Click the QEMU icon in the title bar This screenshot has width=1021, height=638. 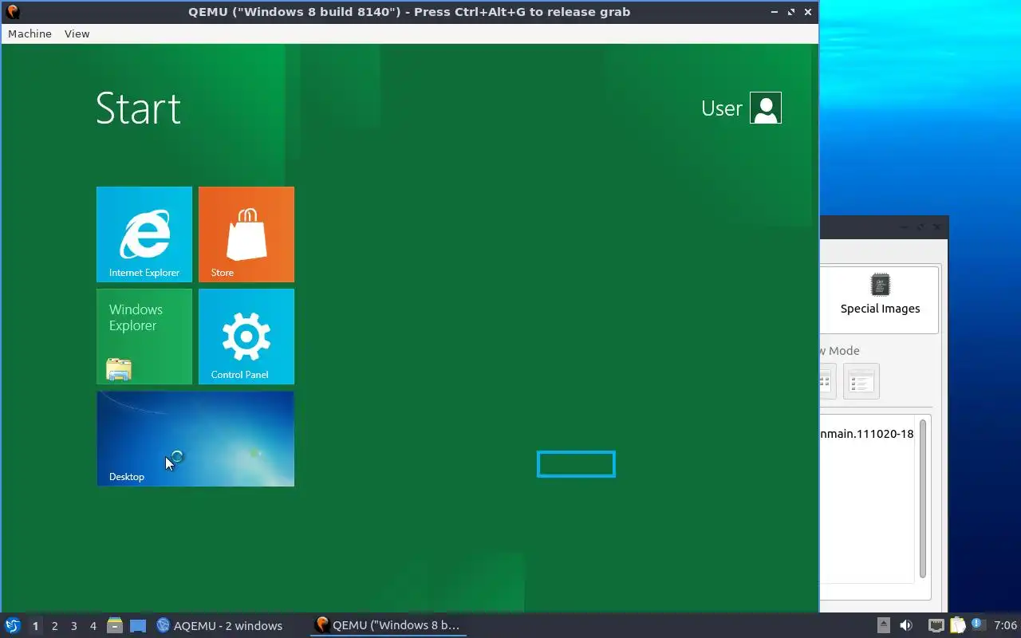point(12,12)
